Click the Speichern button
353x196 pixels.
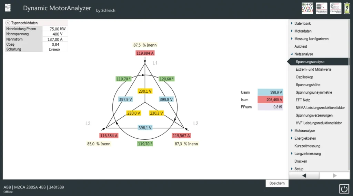pyautogui.click(x=277, y=183)
